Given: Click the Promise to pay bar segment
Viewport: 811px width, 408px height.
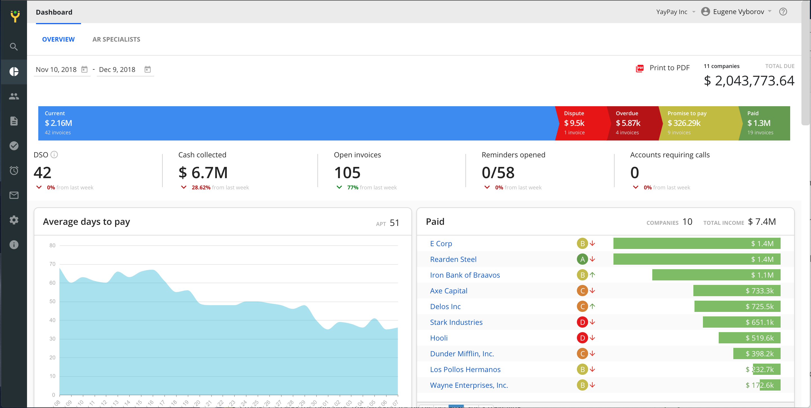Looking at the screenshot, I should point(697,123).
